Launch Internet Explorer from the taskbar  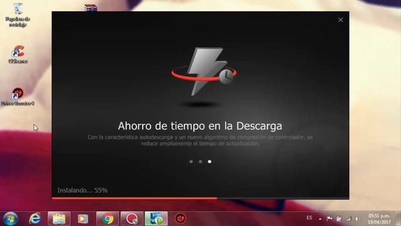pyautogui.click(x=35, y=218)
